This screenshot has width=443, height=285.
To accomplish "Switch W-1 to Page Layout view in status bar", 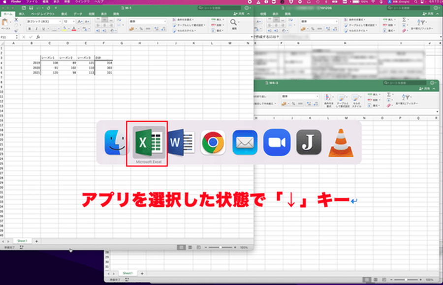I will click(190, 248).
